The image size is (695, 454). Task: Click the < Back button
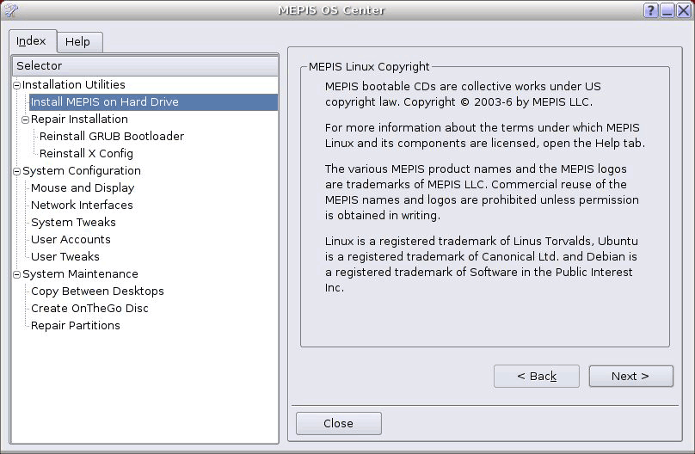coord(537,376)
